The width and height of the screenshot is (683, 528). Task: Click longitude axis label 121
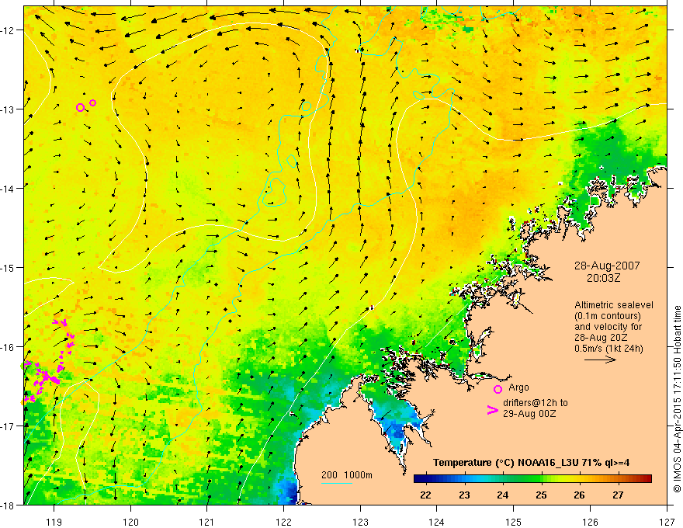tap(206, 522)
